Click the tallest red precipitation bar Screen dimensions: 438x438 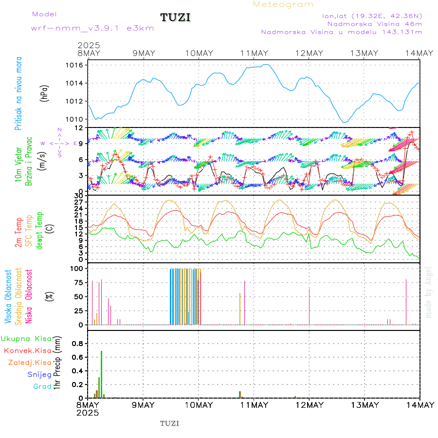[x=101, y=374]
